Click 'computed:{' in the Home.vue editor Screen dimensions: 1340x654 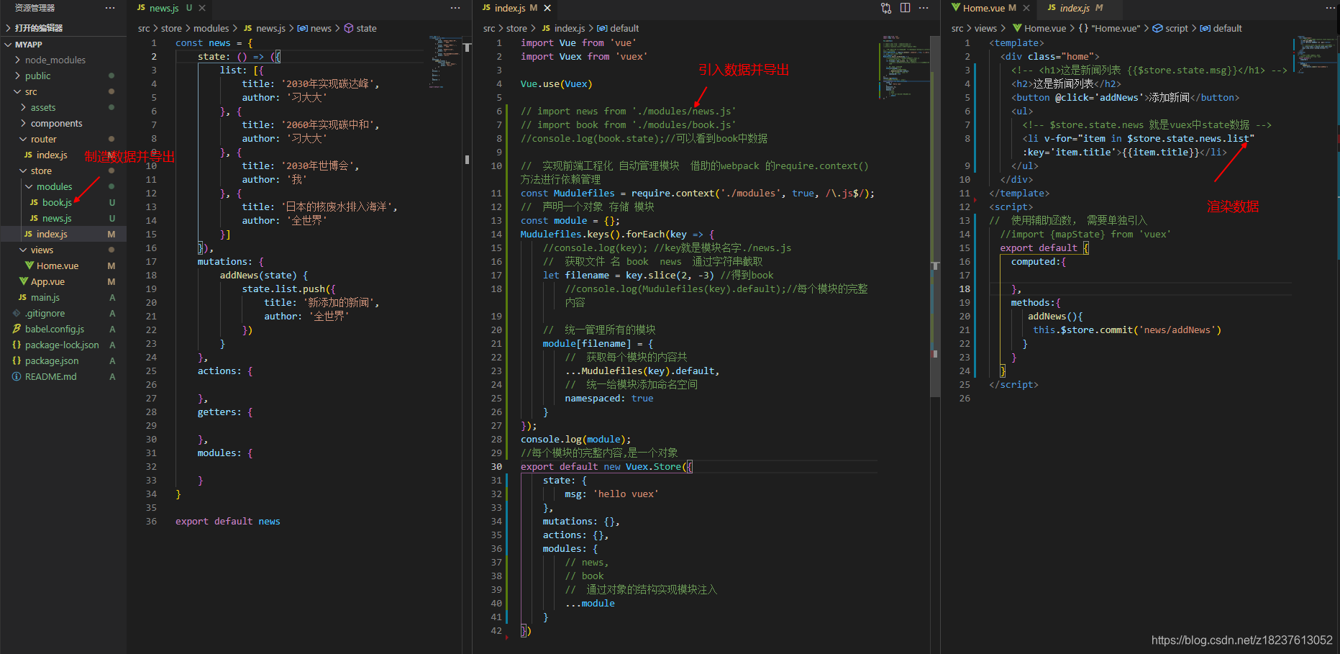pyautogui.click(x=1038, y=261)
